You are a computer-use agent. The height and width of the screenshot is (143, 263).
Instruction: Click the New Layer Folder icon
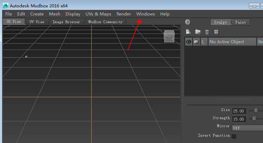(x=198, y=32)
